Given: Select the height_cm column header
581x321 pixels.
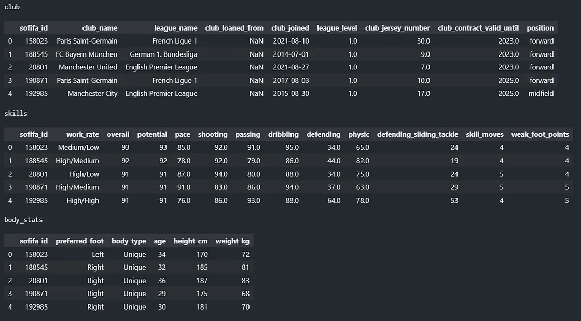Looking at the screenshot, I should [x=190, y=241].
